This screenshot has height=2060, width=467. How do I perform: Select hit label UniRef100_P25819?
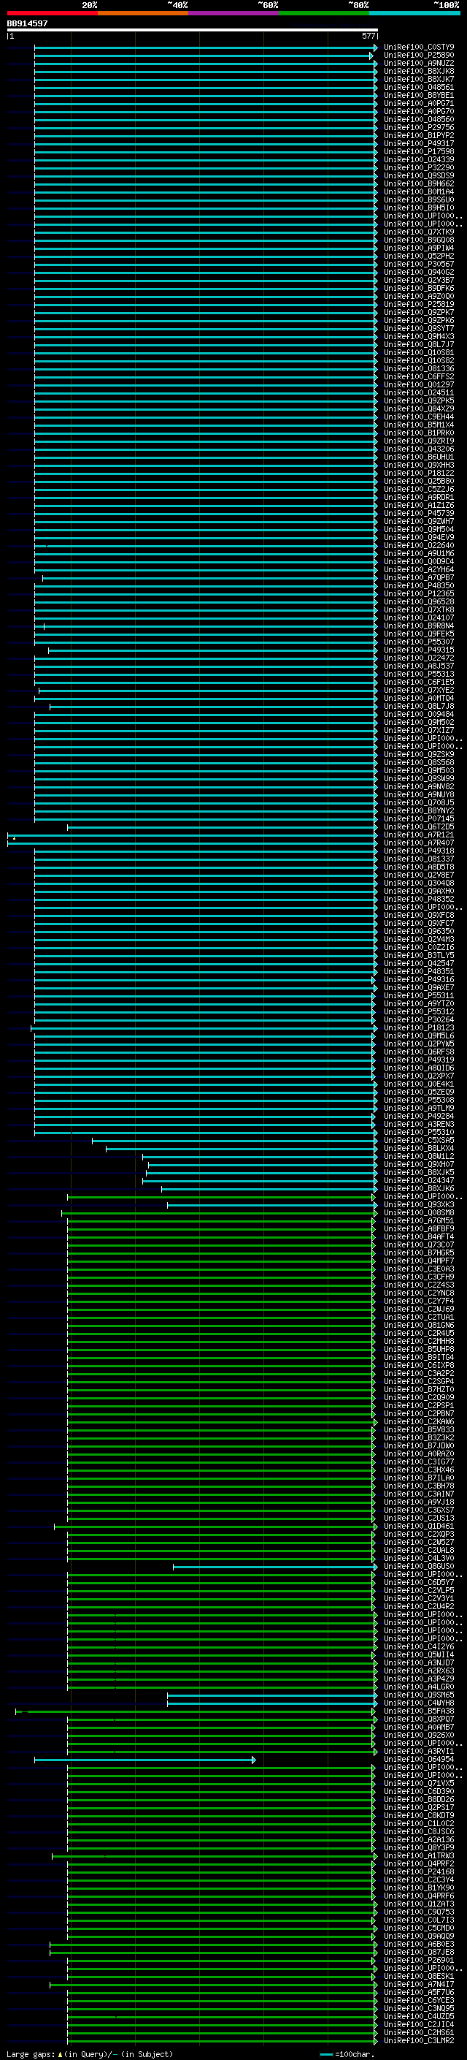click(x=418, y=305)
